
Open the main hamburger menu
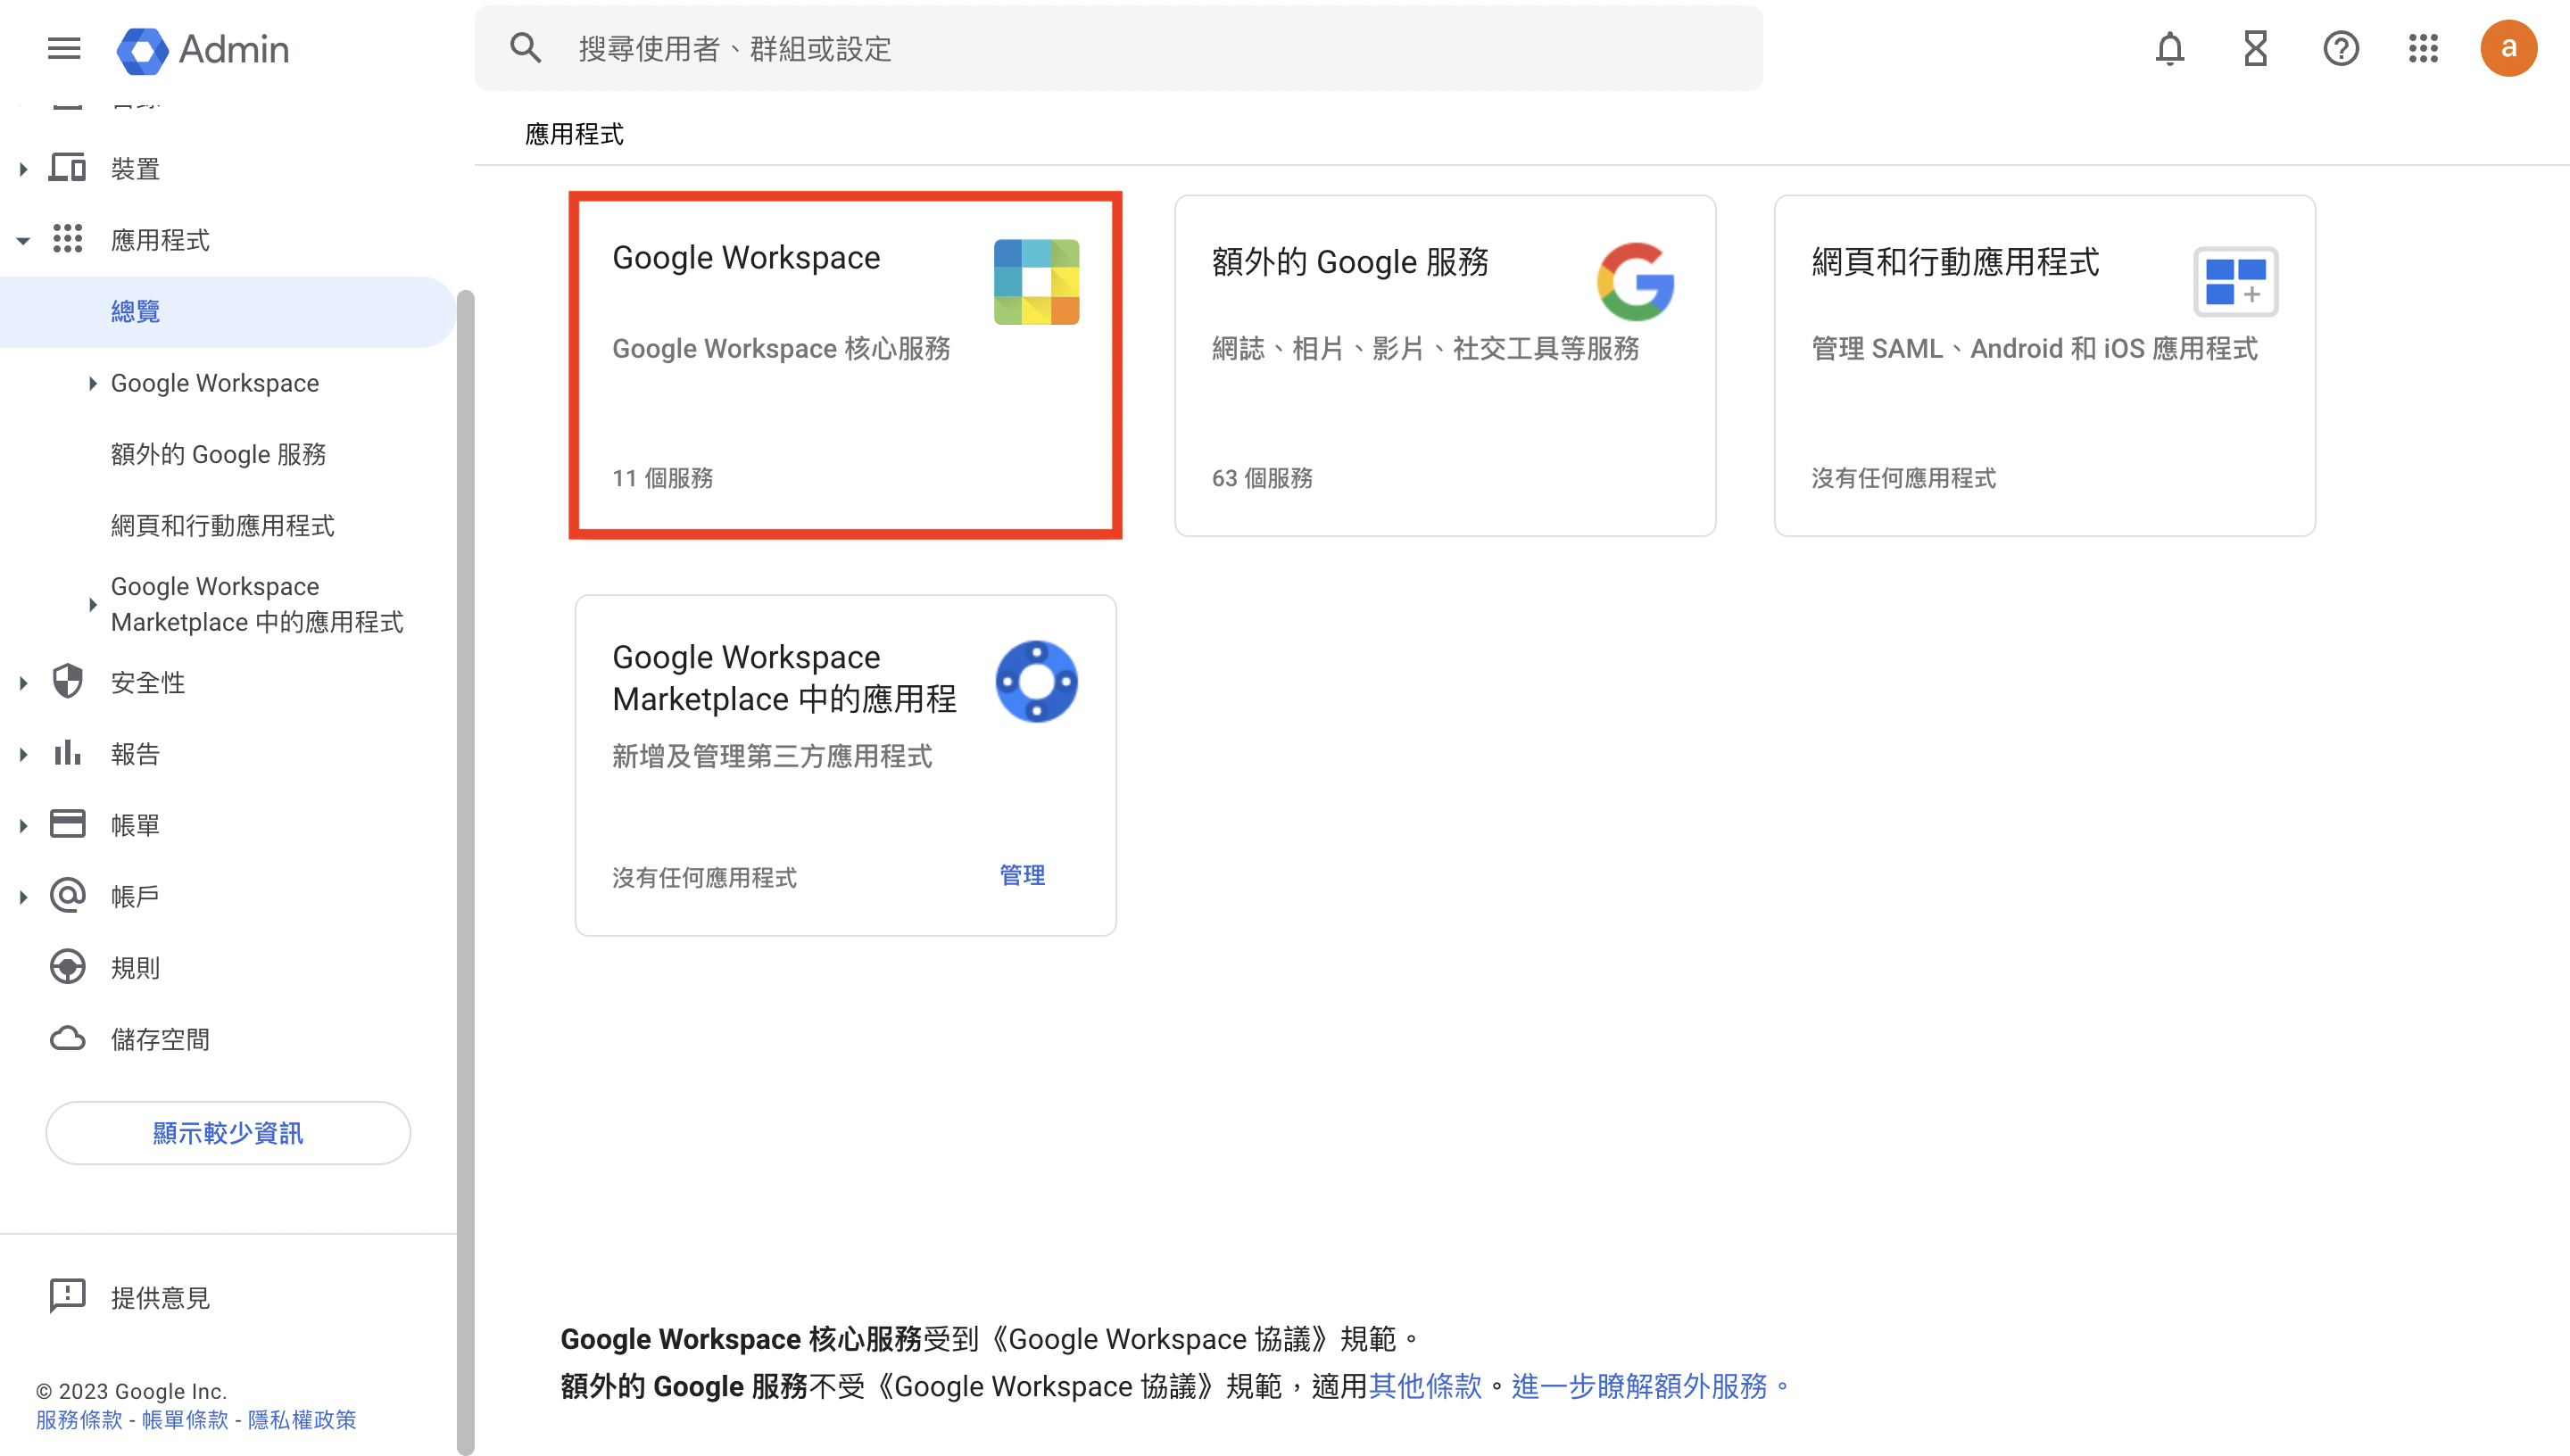click(64, 48)
